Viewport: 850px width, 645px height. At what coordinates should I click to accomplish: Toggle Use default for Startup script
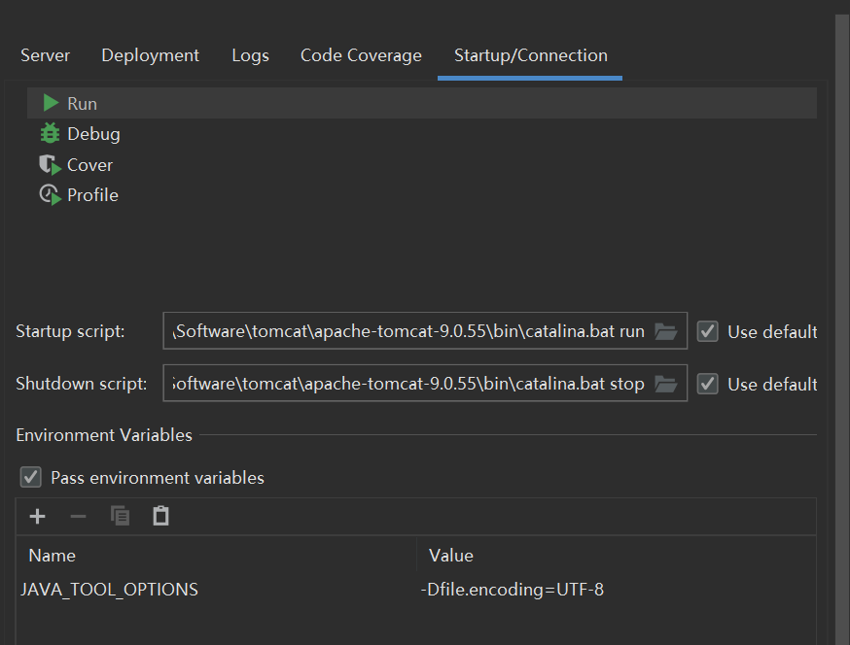pyautogui.click(x=708, y=331)
